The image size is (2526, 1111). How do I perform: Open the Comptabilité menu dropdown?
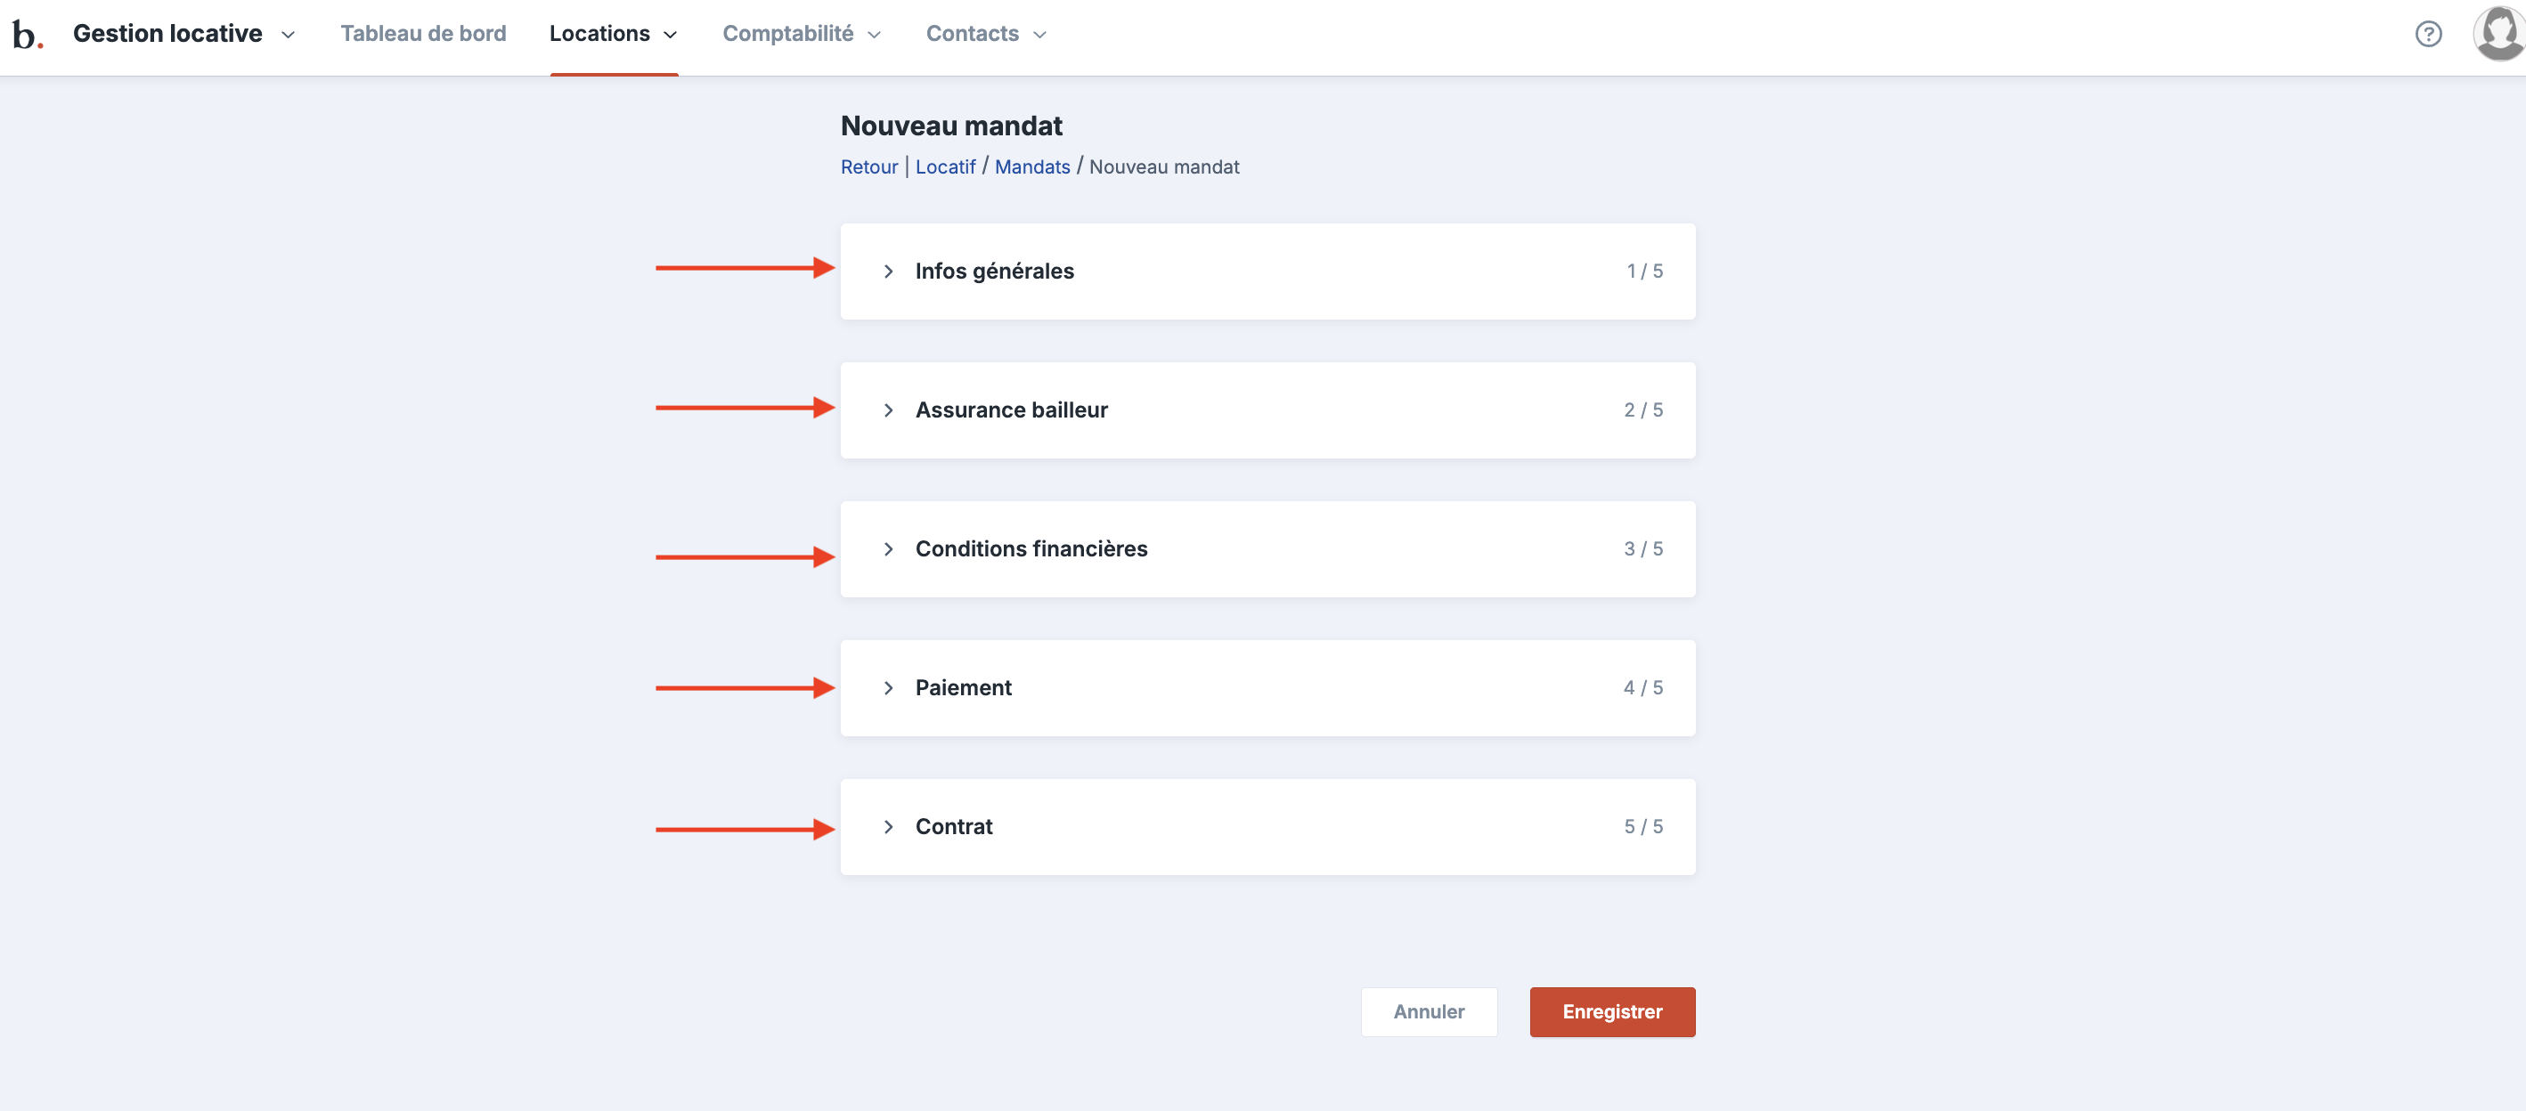[801, 35]
